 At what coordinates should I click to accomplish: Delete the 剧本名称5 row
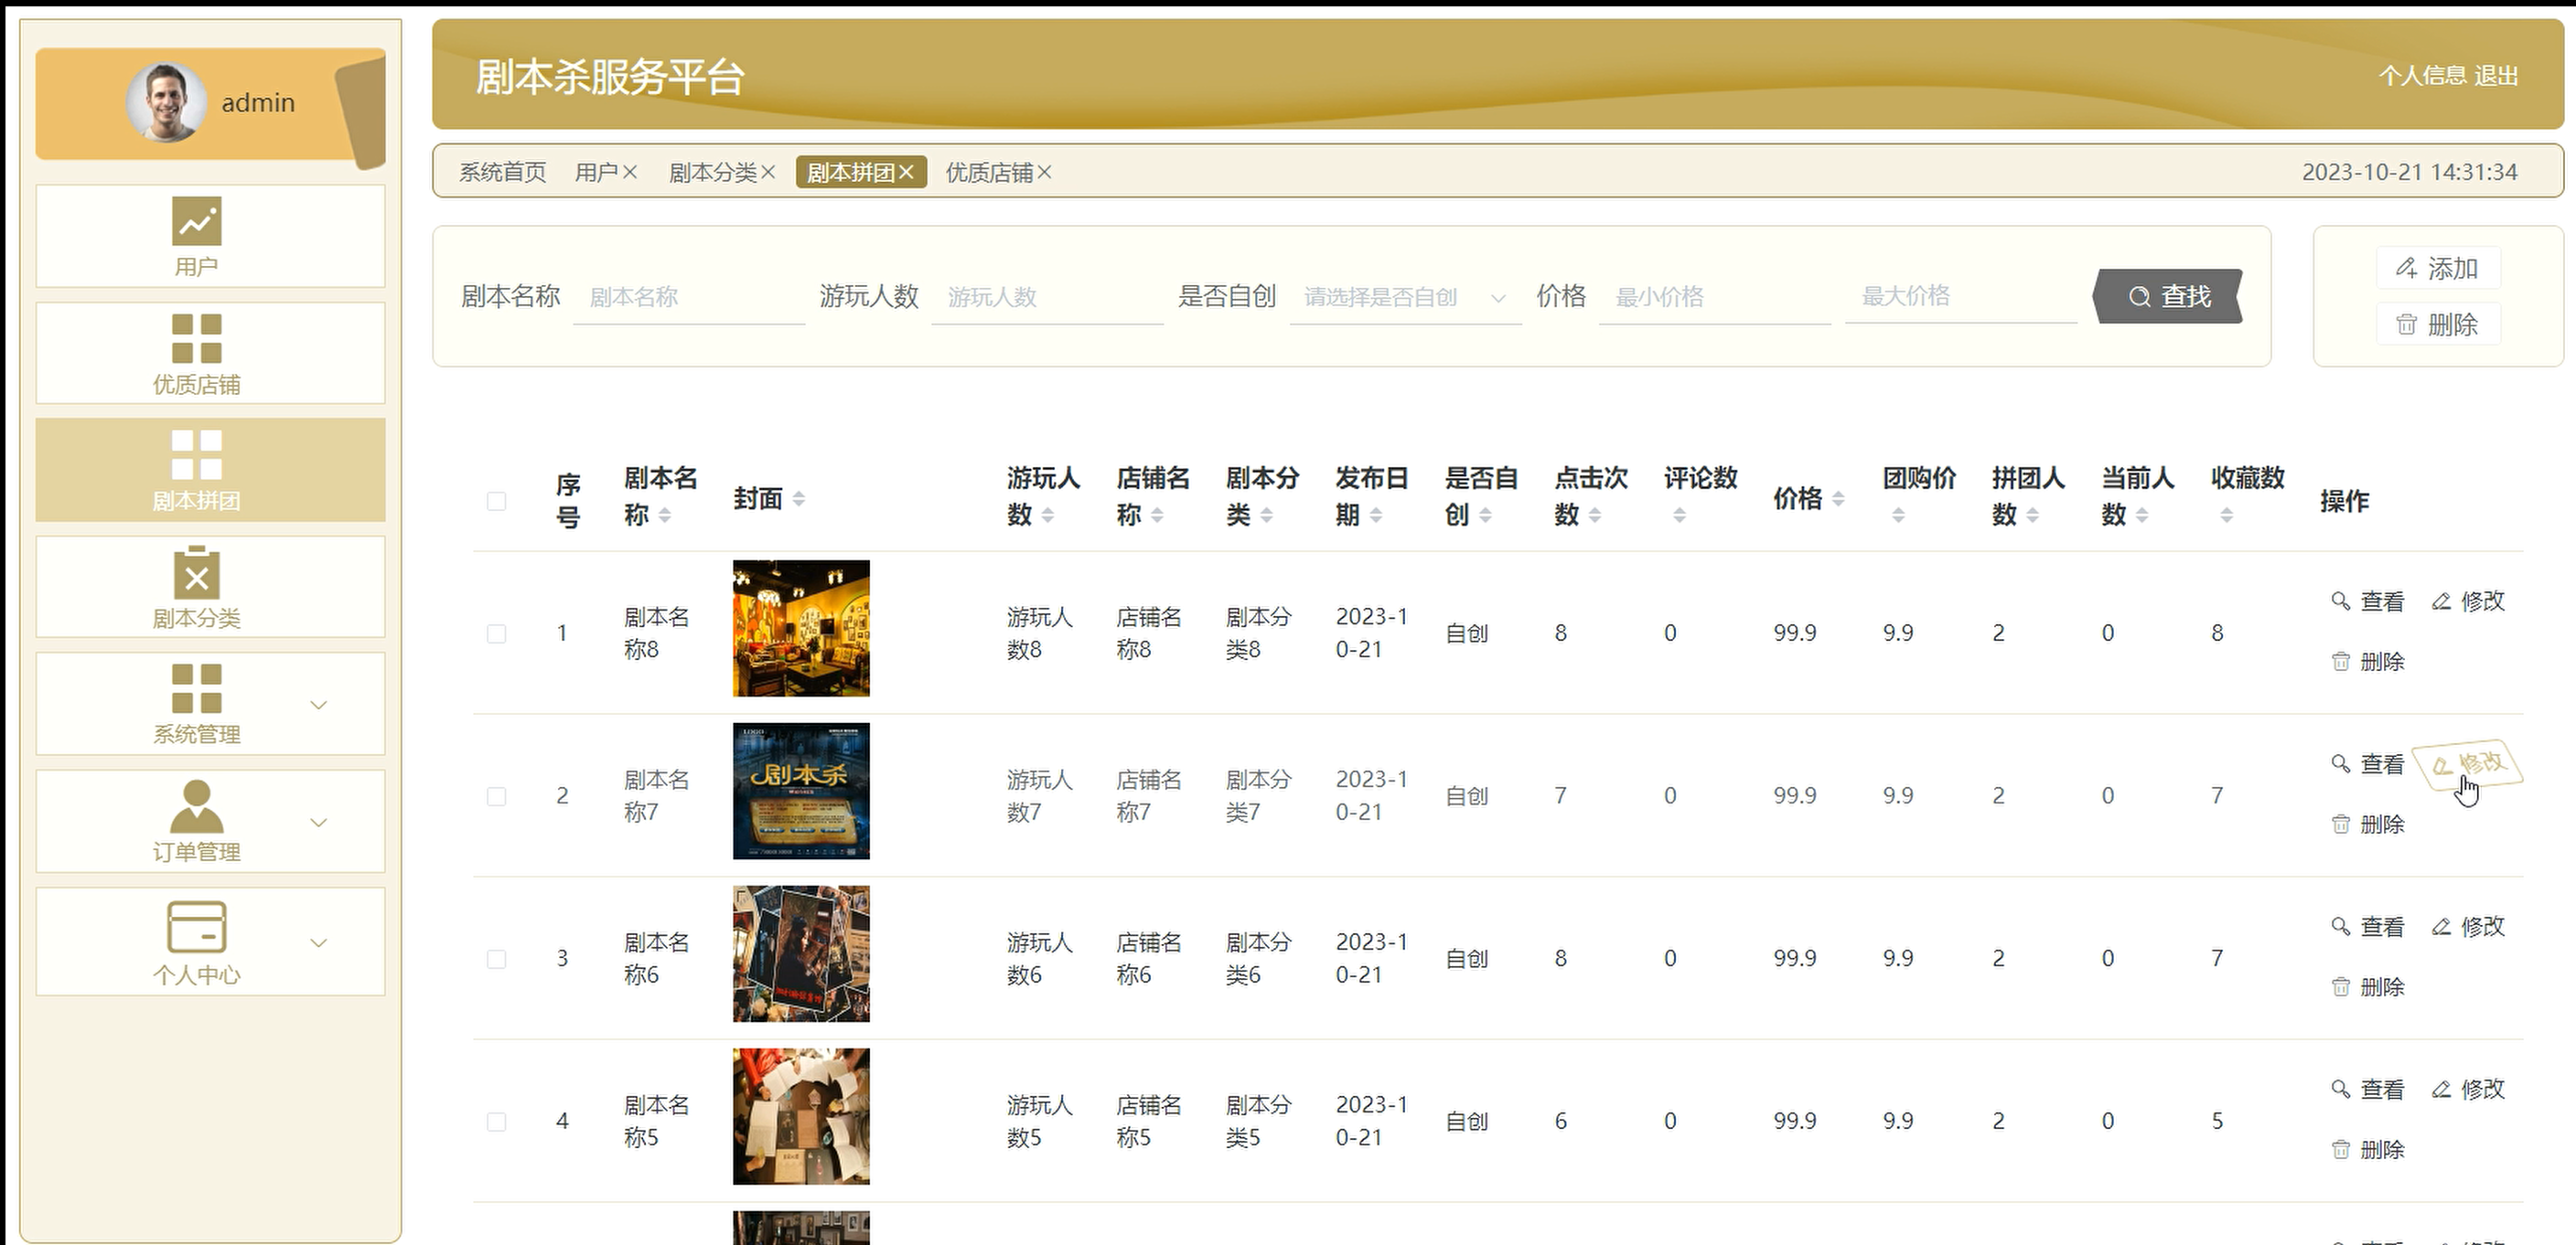click(2368, 1150)
